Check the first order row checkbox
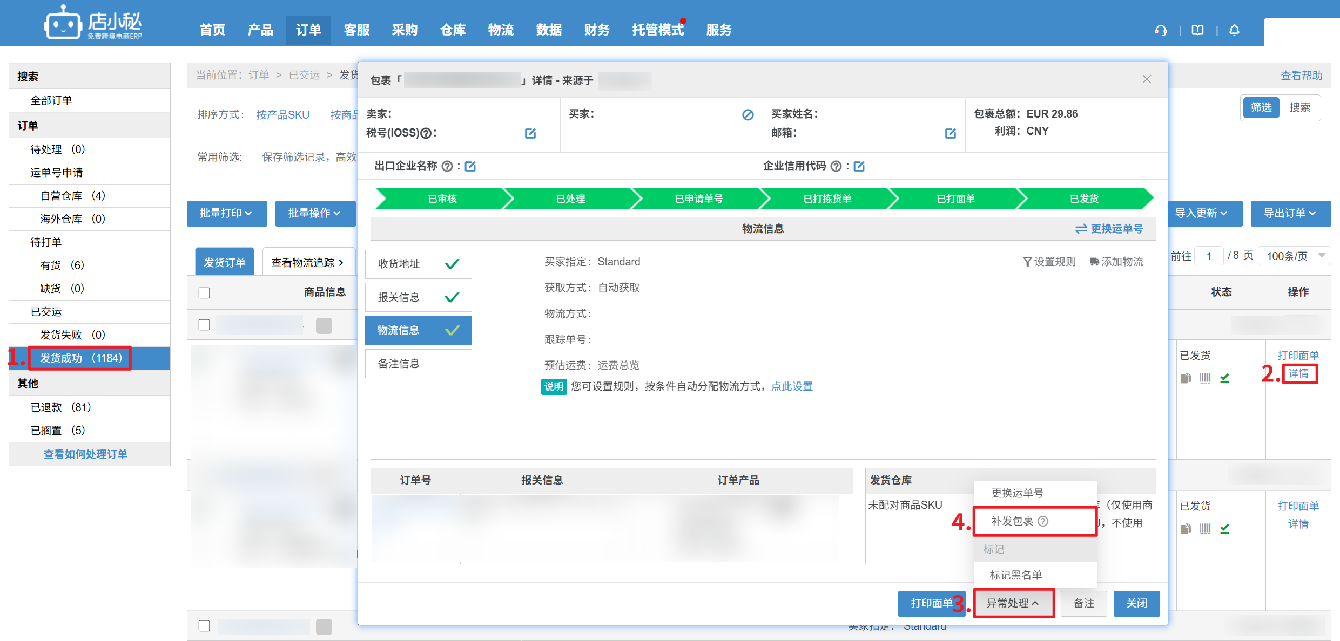Viewport: 1340px width, 641px height. (x=204, y=325)
